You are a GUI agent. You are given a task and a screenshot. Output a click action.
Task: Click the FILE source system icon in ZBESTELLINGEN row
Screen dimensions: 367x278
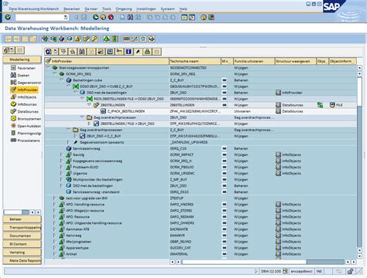332,105
